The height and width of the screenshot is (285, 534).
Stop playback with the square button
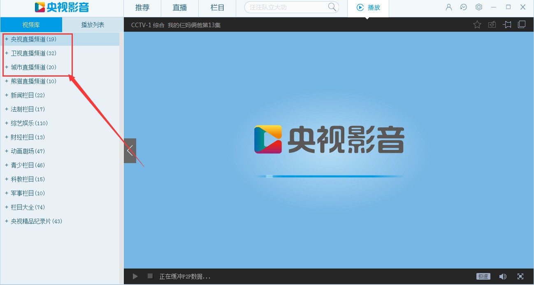[150, 276]
